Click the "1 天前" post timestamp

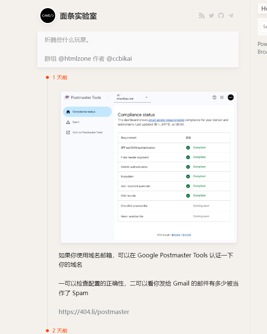point(60,77)
